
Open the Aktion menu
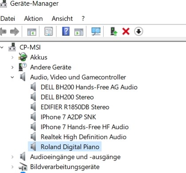coord(33,19)
